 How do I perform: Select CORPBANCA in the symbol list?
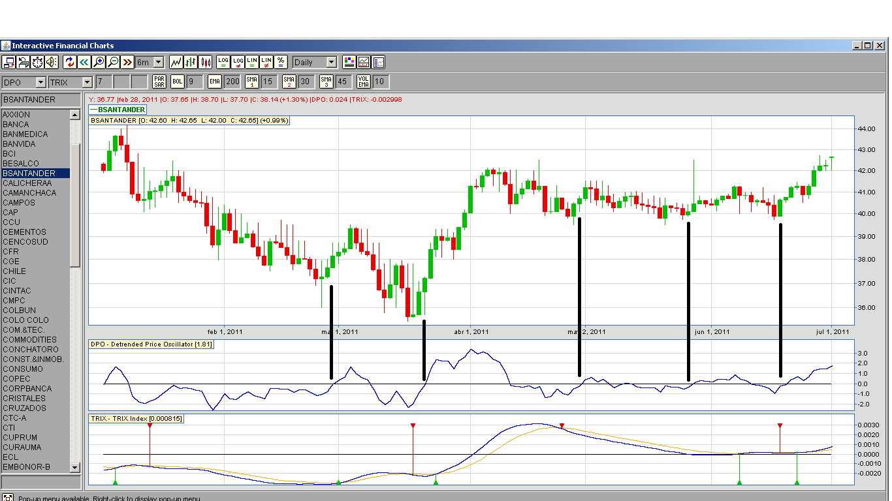[x=35, y=389]
